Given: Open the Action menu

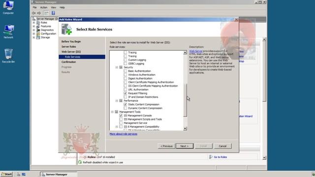Looking at the screenshot, I should (44, 7).
